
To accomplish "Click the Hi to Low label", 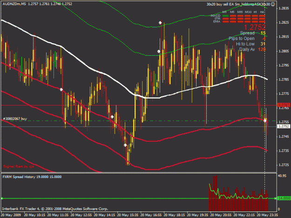I will (x=245, y=44).
